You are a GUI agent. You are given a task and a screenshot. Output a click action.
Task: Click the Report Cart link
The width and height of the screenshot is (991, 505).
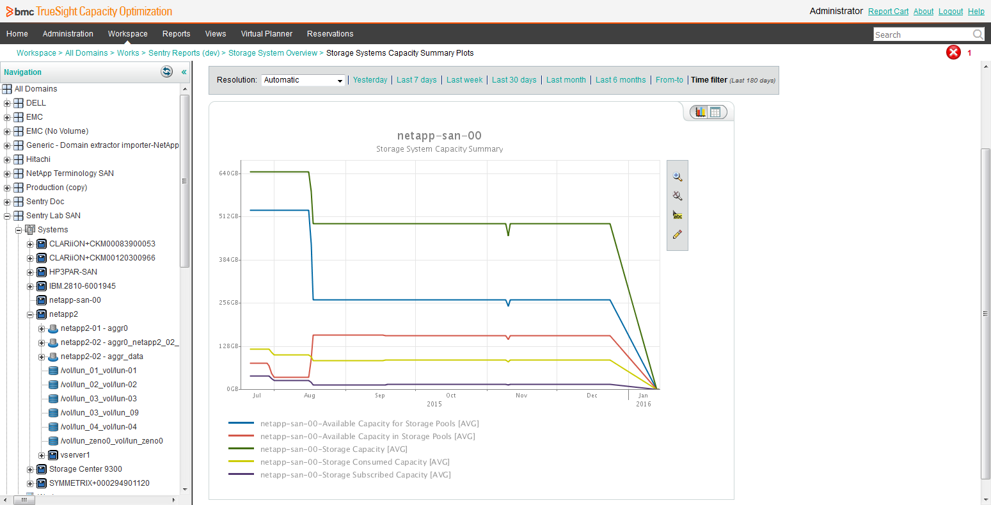888,12
